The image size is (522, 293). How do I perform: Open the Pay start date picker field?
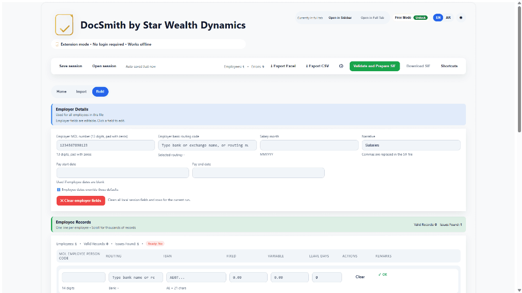(x=122, y=173)
